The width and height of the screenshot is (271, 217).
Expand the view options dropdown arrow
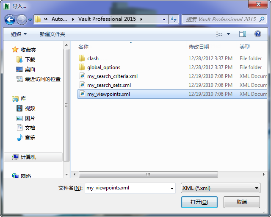(x=228, y=34)
